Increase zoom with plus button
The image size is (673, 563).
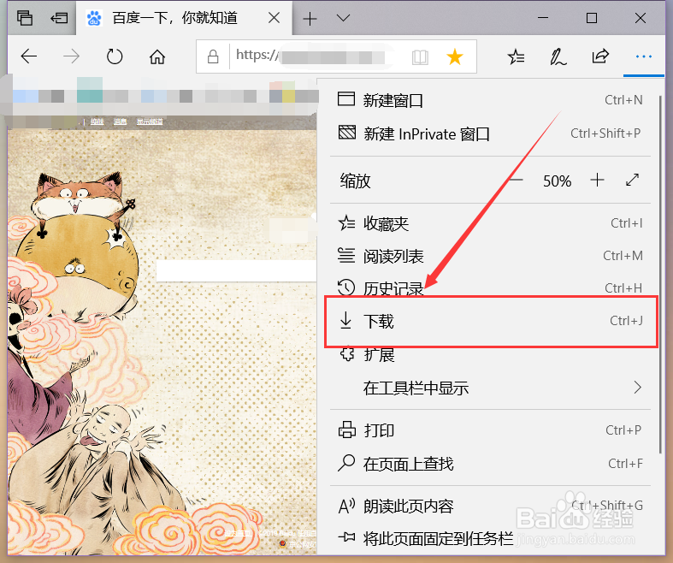tap(597, 180)
